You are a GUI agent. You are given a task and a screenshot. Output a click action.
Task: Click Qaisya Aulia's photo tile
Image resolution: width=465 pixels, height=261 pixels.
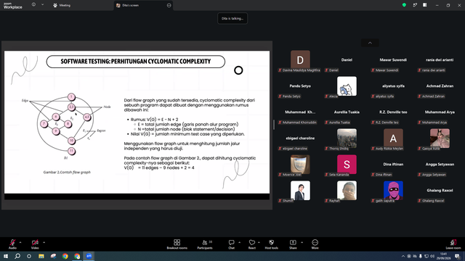click(440, 138)
